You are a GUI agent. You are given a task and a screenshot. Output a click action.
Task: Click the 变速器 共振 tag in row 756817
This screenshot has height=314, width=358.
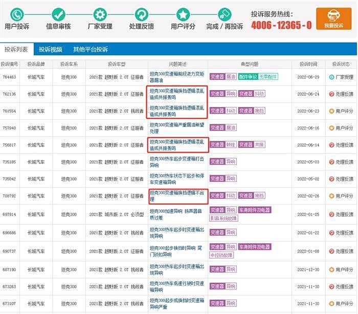coord(252,144)
